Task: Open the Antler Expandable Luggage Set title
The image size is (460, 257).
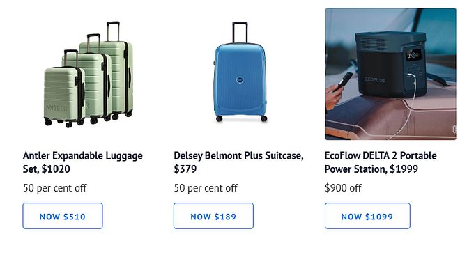Action: [x=83, y=162]
